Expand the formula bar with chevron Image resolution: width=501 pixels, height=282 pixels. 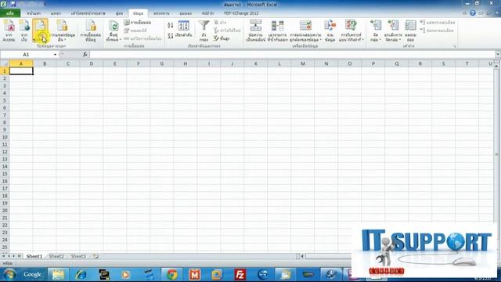(x=498, y=54)
